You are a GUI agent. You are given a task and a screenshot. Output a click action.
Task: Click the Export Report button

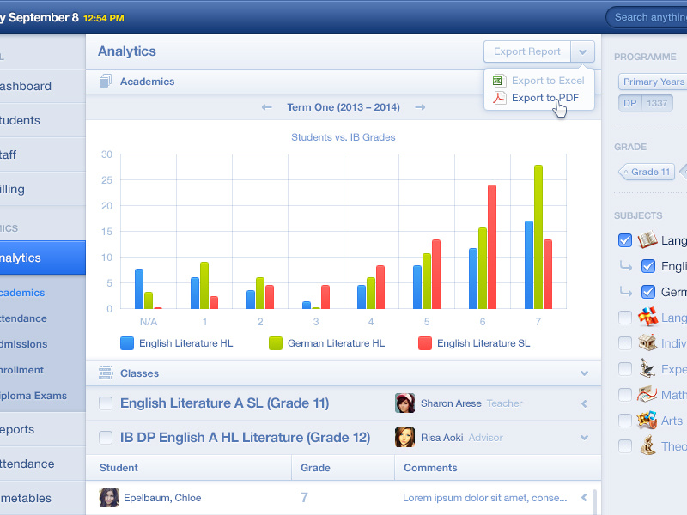(527, 51)
